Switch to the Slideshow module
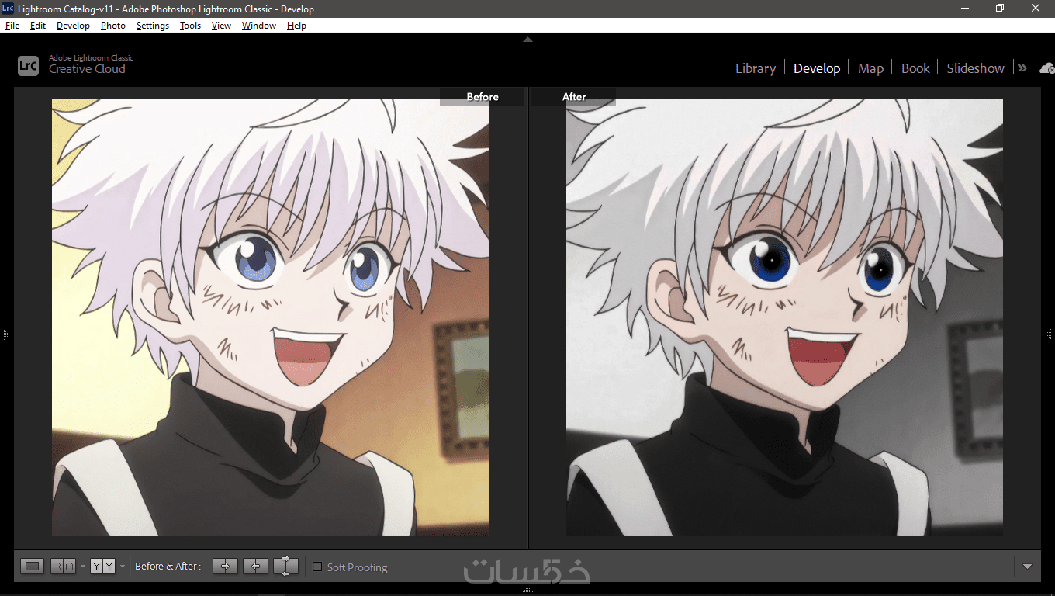The image size is (1055, 596). click(x=975, y=68)
